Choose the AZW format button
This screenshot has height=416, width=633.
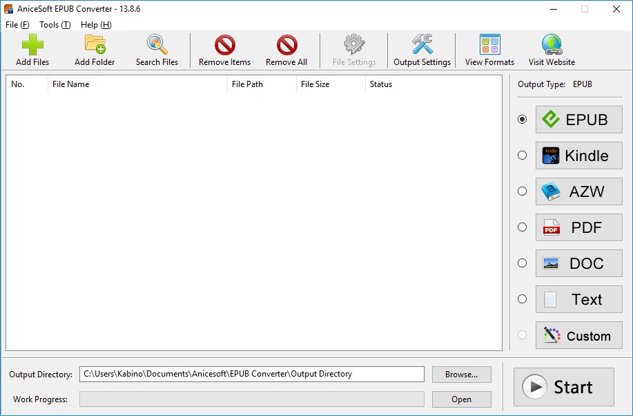[579, 191]
